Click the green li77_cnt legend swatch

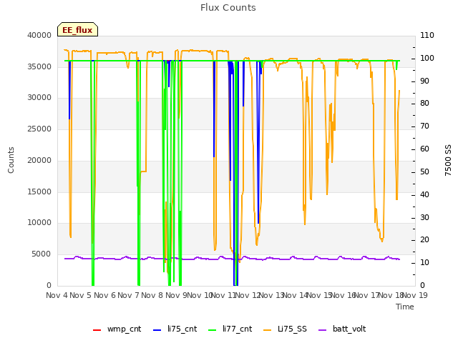click(213, 330)
